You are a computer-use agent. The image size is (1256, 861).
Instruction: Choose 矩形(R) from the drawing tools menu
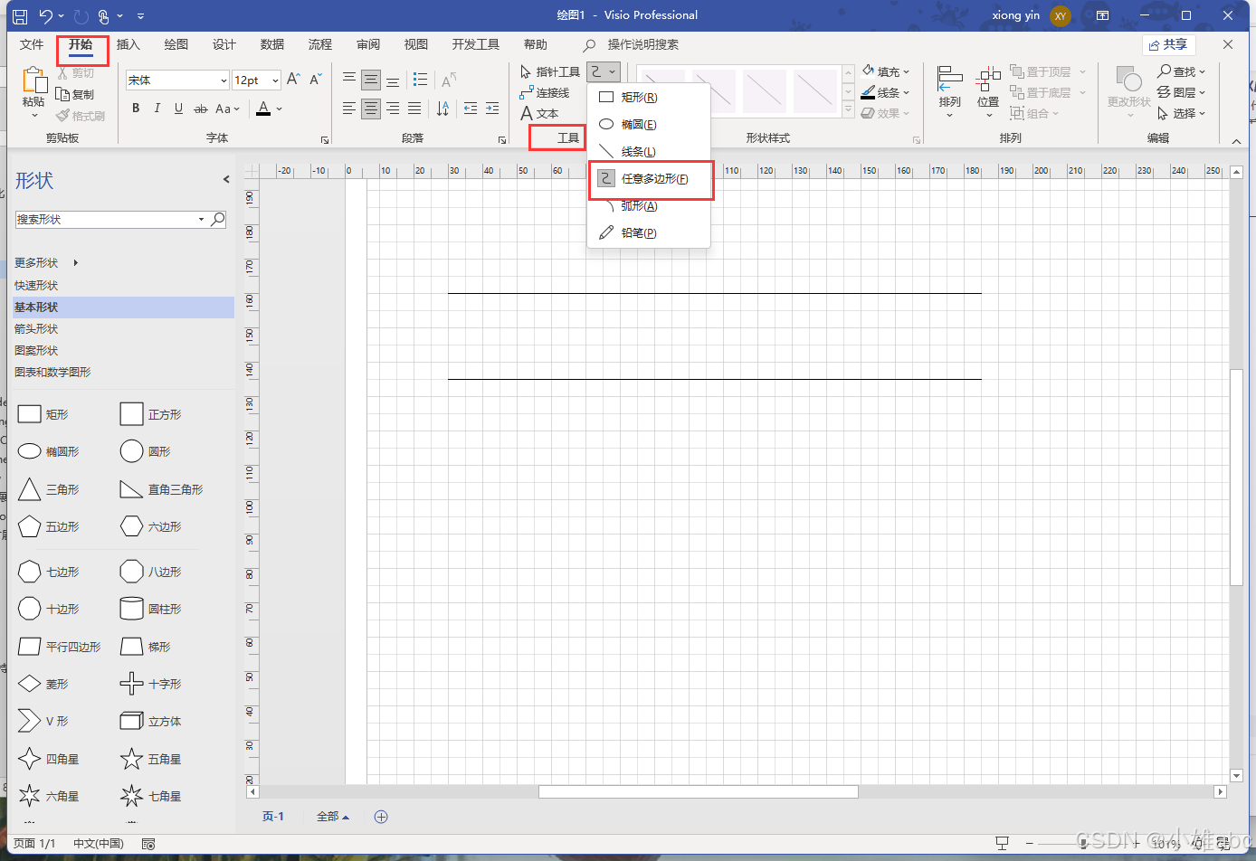[x=649, y=97]
